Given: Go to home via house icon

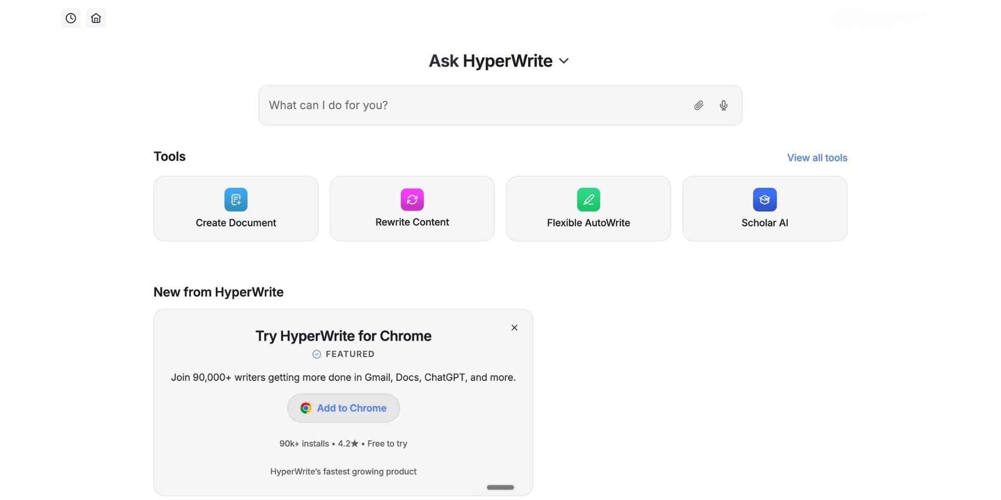Looking at the screenshot, I should click(96, 18).
